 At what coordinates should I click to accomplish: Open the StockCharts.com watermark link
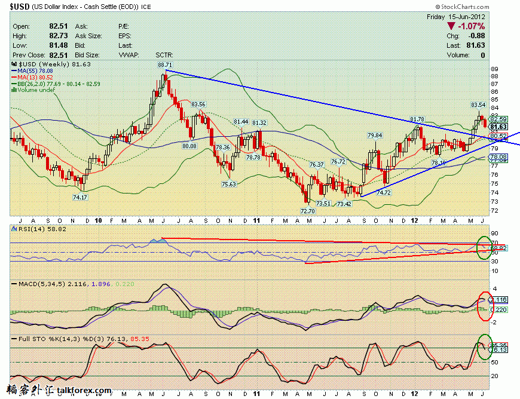point(462,7)
